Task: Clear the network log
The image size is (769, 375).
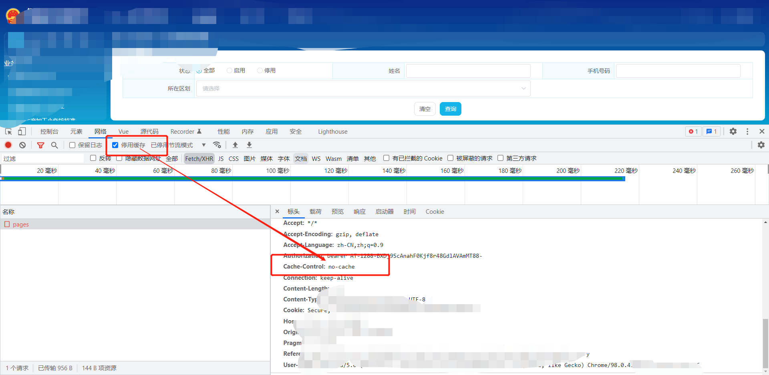Action: click(22, 145)
